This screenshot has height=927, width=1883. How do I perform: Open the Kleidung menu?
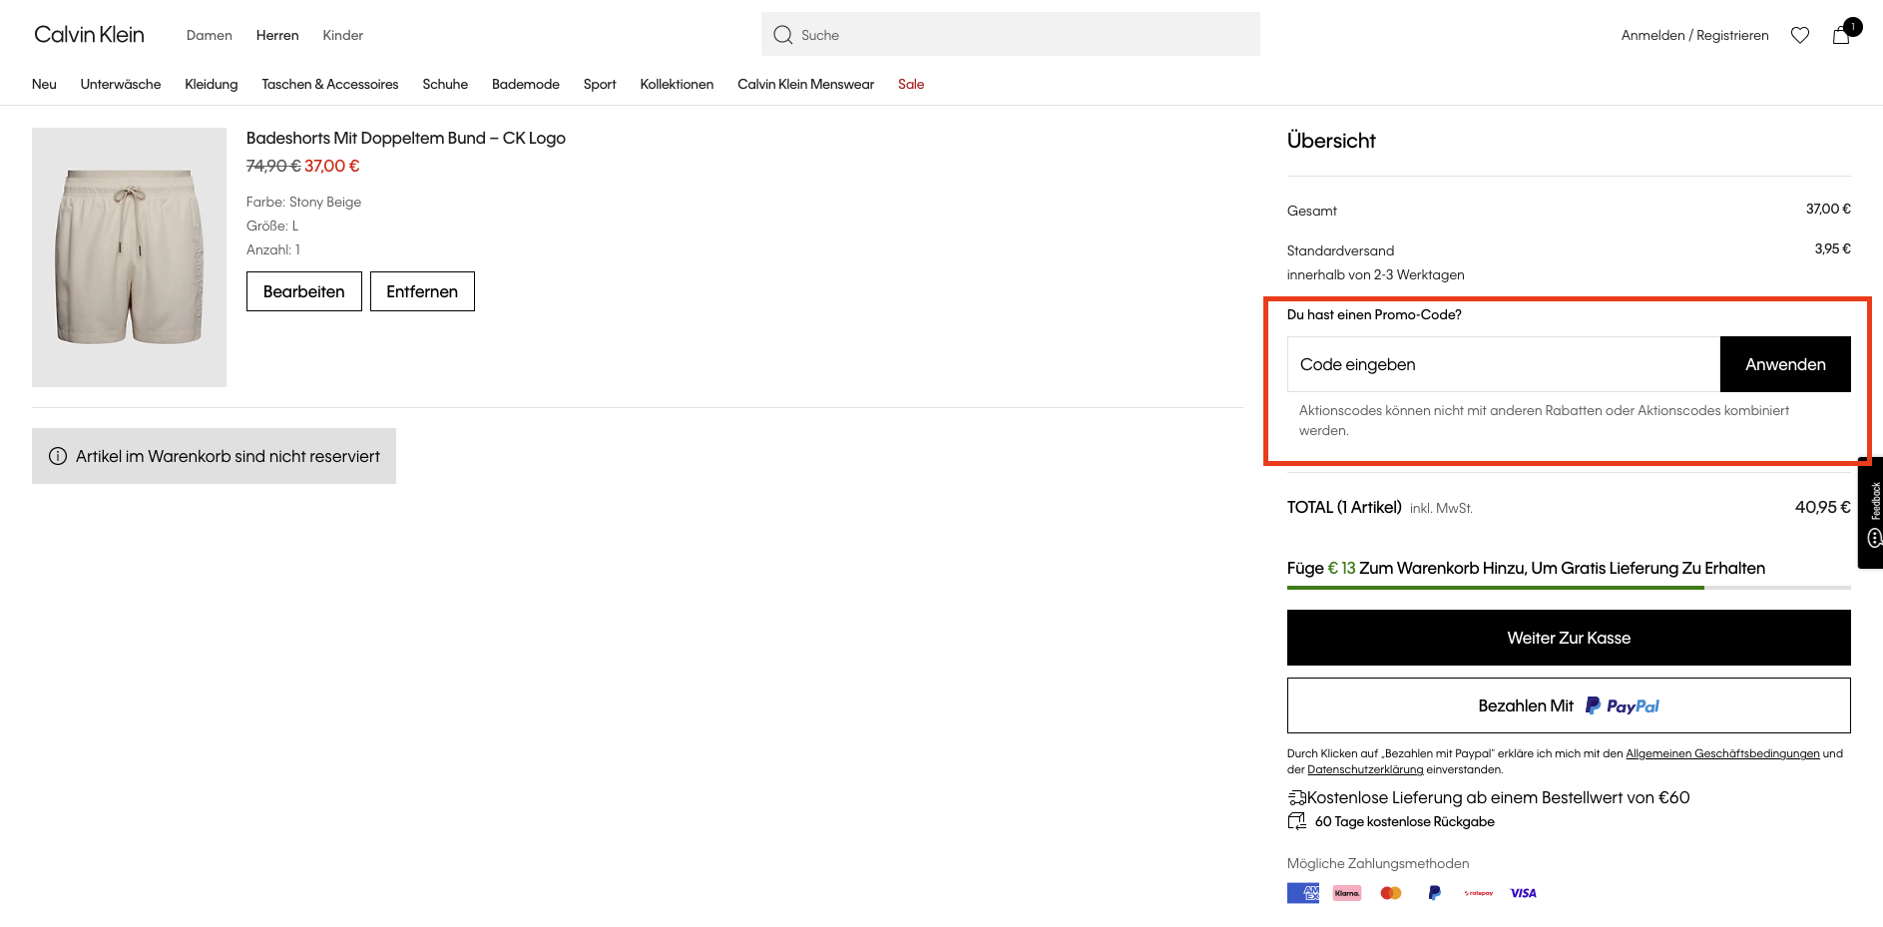[212, 84]
